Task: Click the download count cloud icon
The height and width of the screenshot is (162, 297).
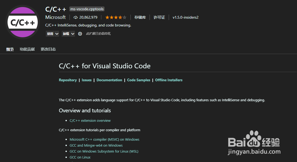Action: coord(75,17)
